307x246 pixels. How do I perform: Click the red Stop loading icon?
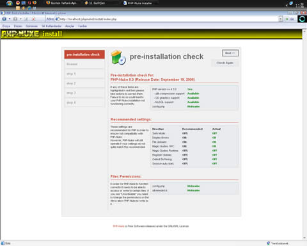[x=33, y=19]
